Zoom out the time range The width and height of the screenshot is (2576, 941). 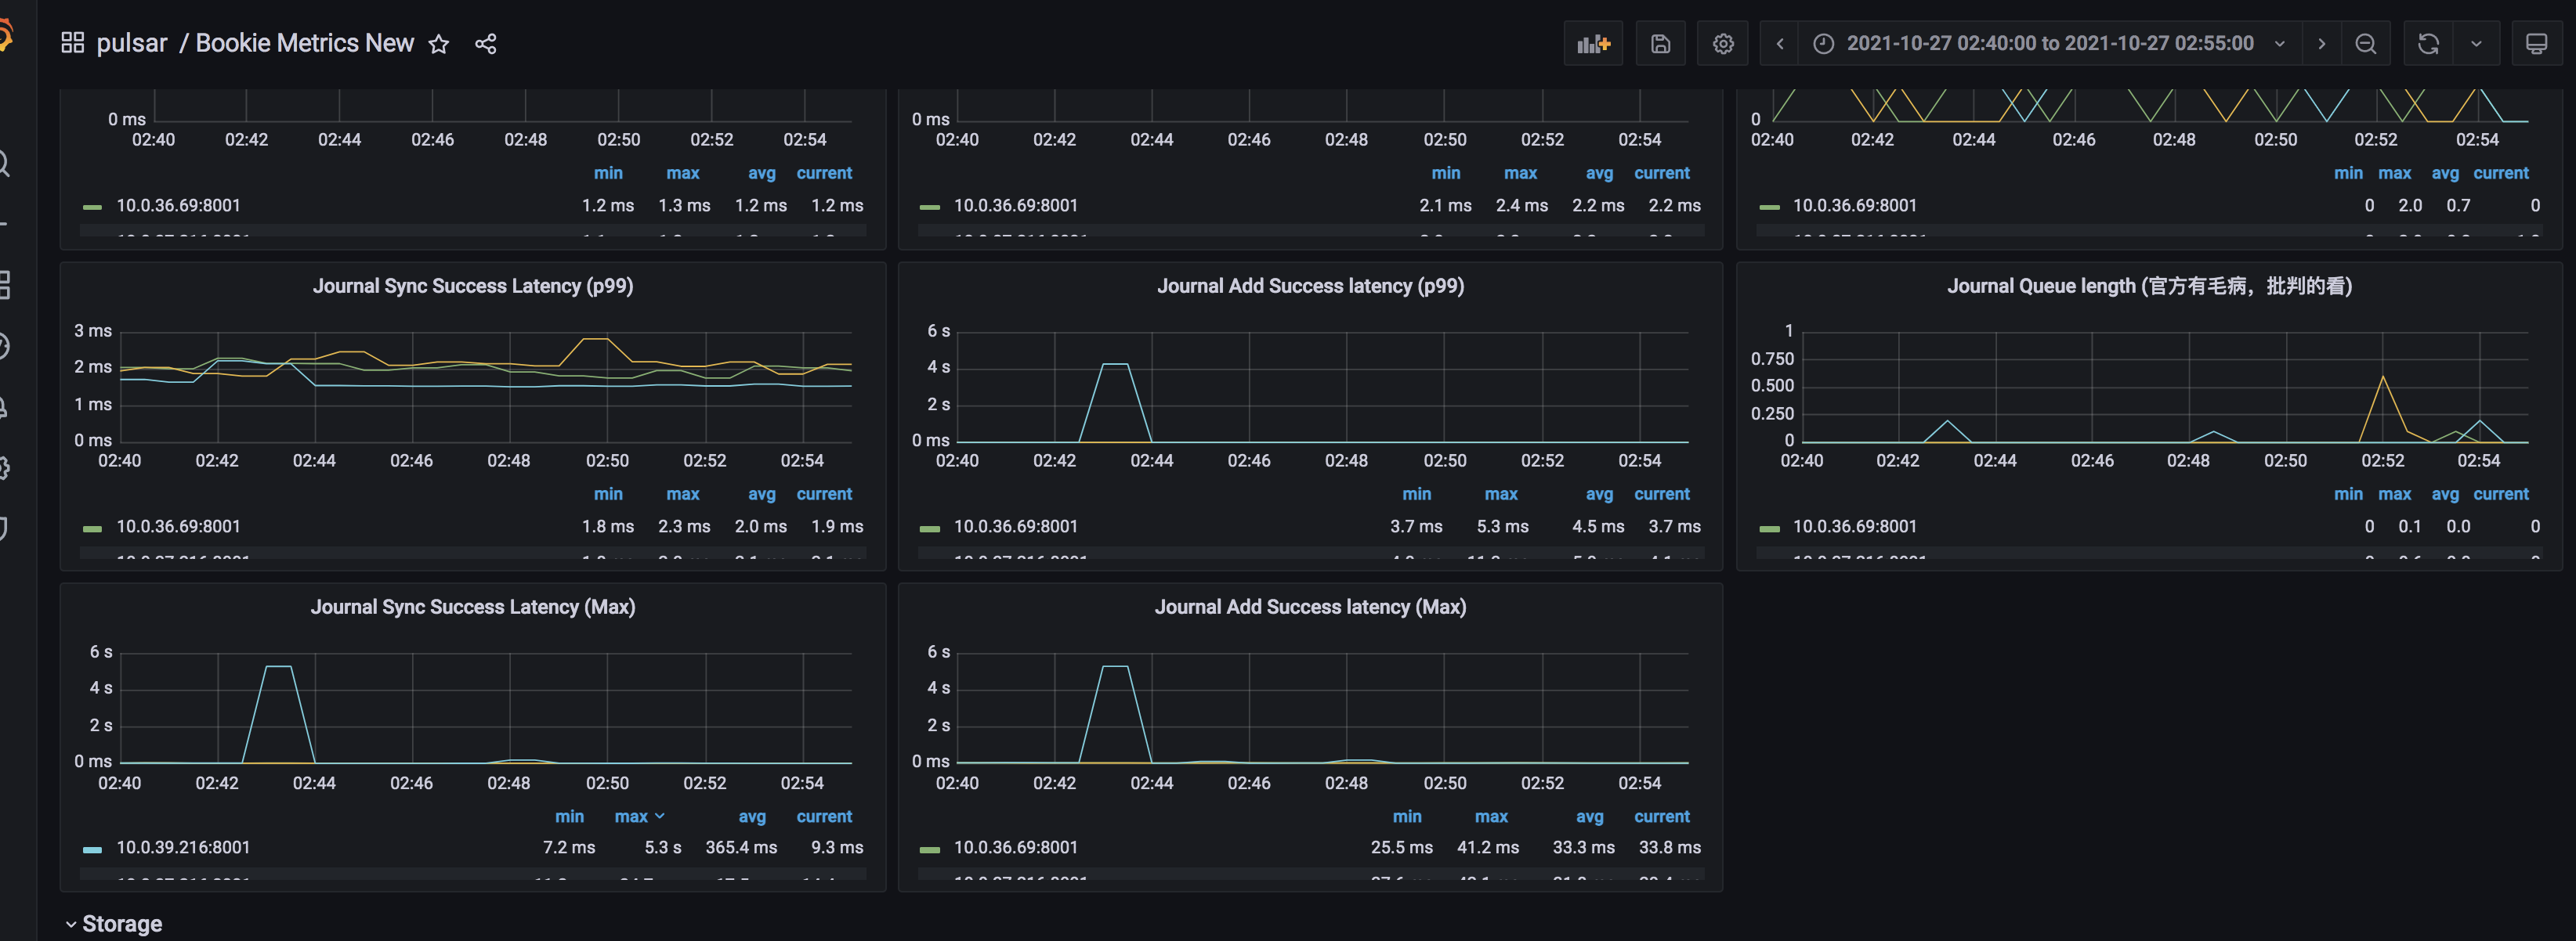click(2366, 43)
